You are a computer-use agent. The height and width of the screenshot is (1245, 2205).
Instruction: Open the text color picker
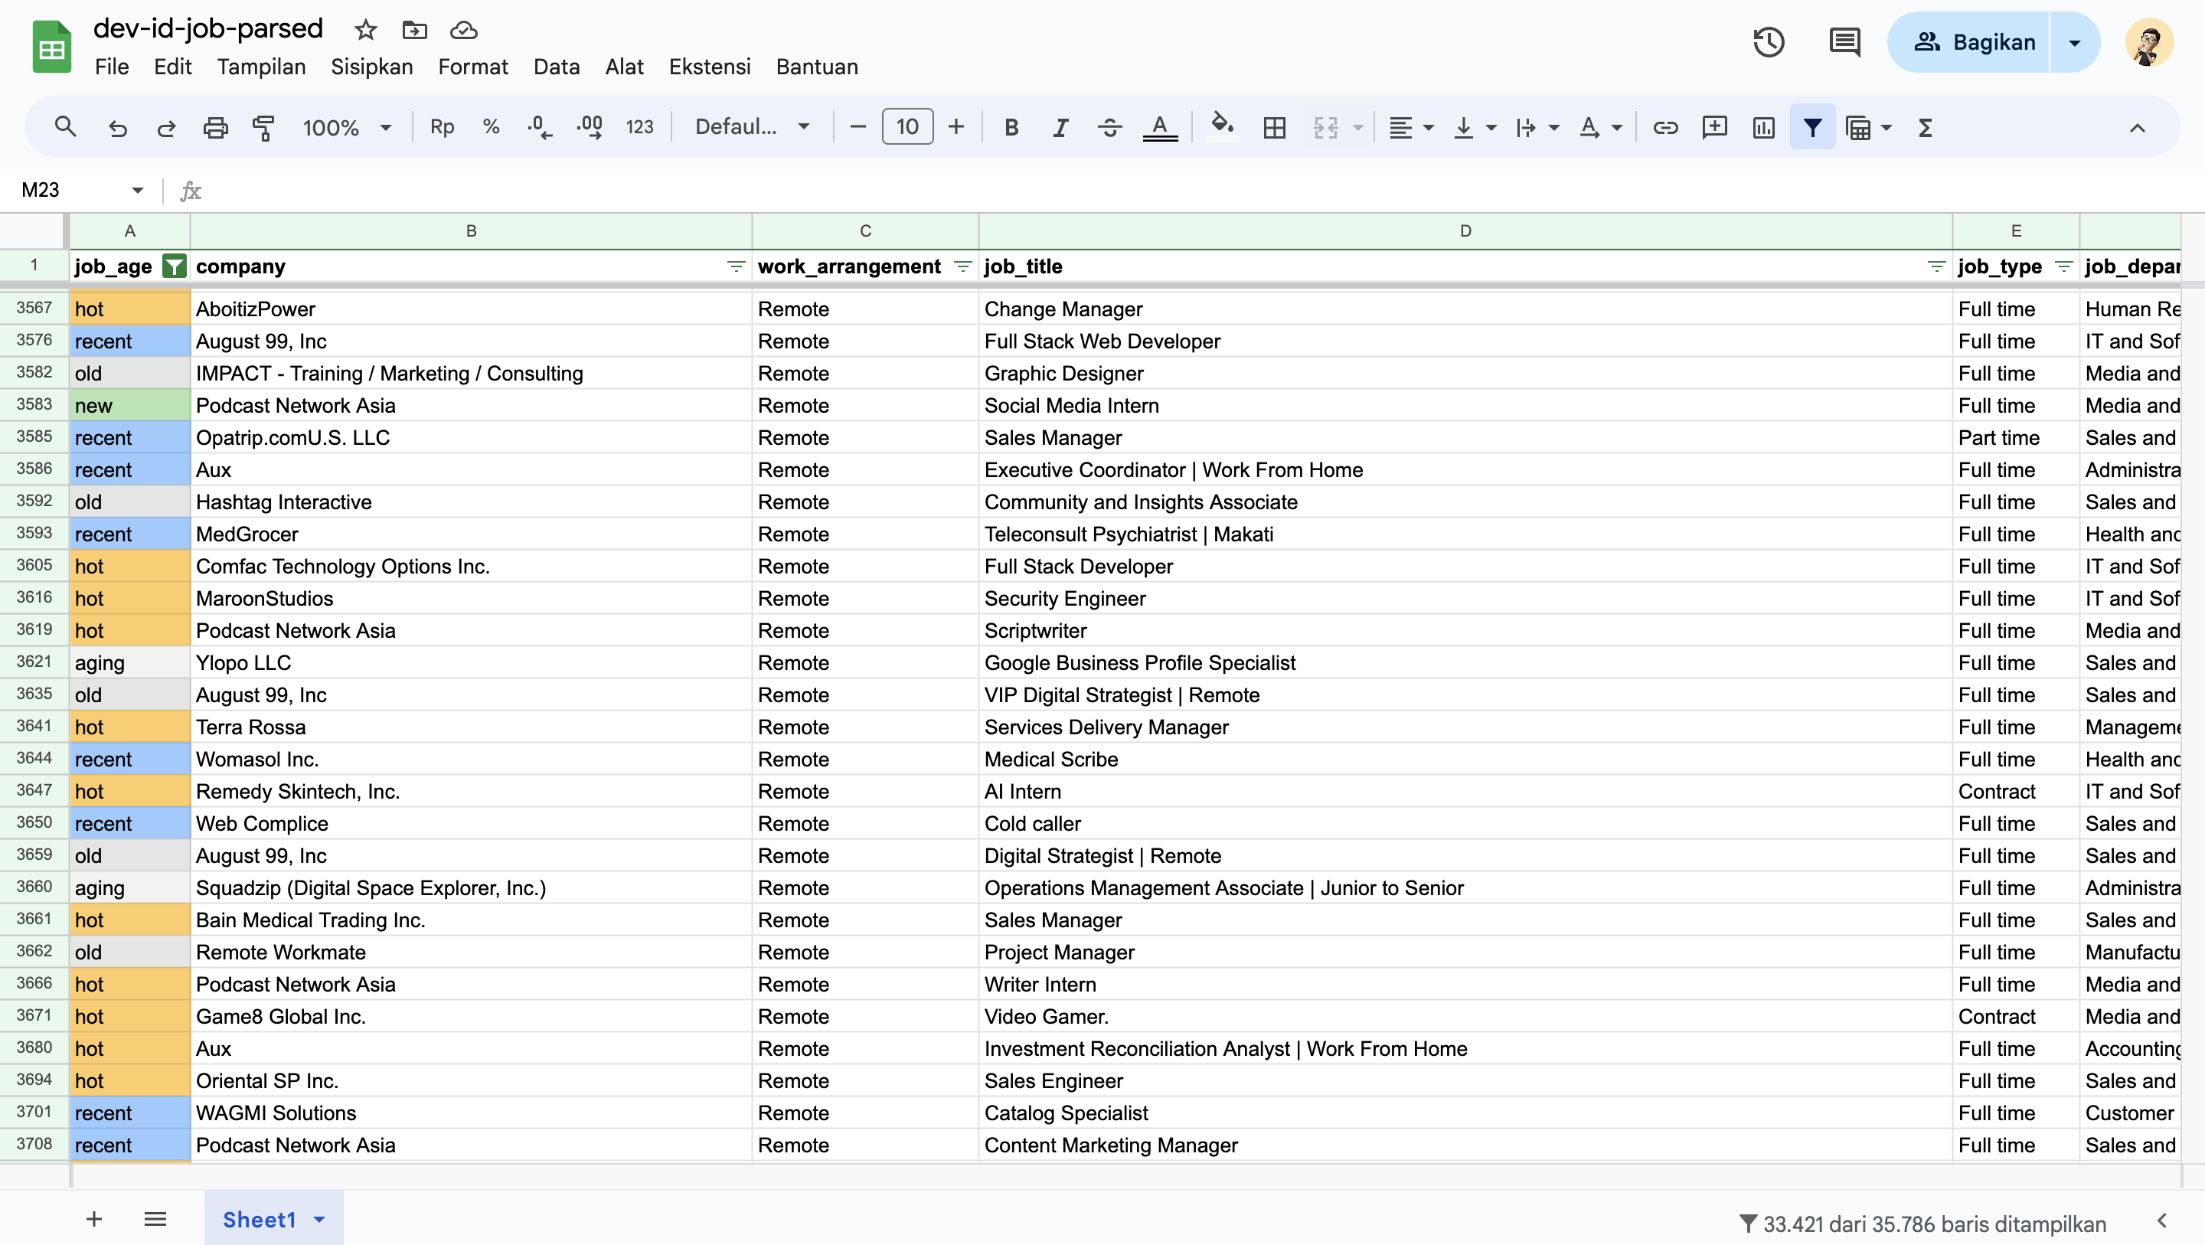pos(1159,128)
